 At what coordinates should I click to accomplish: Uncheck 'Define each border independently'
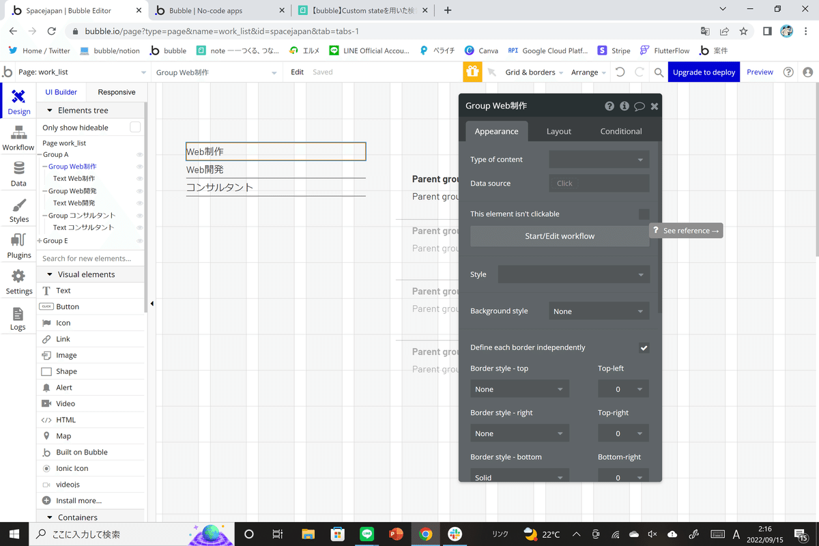[644, 347]
